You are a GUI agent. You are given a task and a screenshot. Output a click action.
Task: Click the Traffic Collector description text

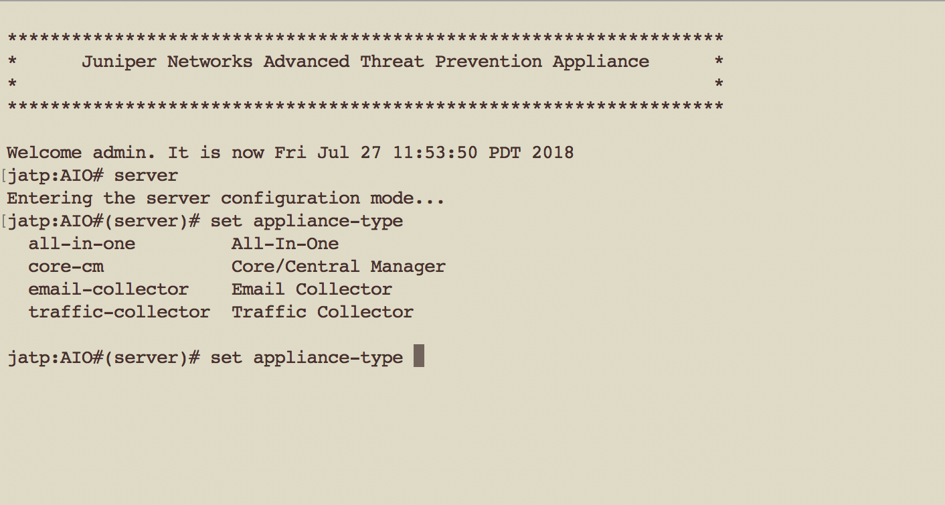click(x=323, y=312)
